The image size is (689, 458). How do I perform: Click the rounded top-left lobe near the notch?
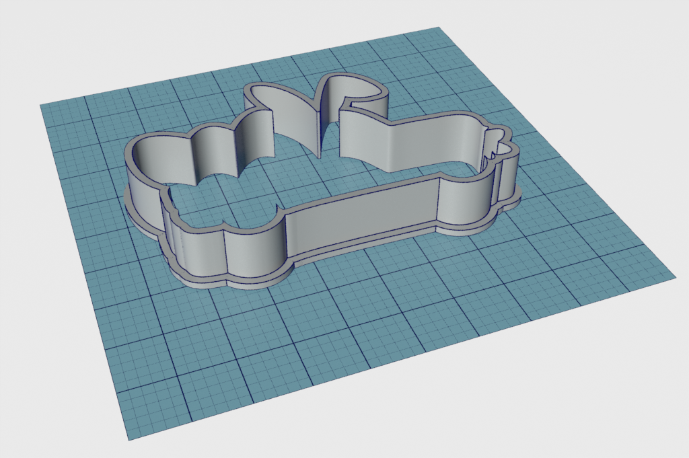tap(269, 94)
